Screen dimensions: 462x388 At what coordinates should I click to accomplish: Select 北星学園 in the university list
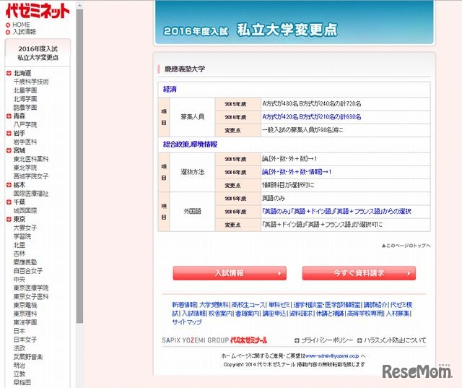click(25, 90)
